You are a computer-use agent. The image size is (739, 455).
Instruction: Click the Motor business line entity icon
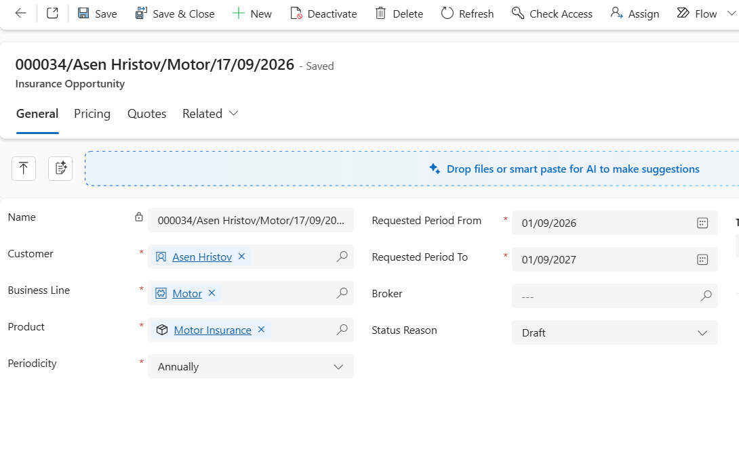[161, 294]
